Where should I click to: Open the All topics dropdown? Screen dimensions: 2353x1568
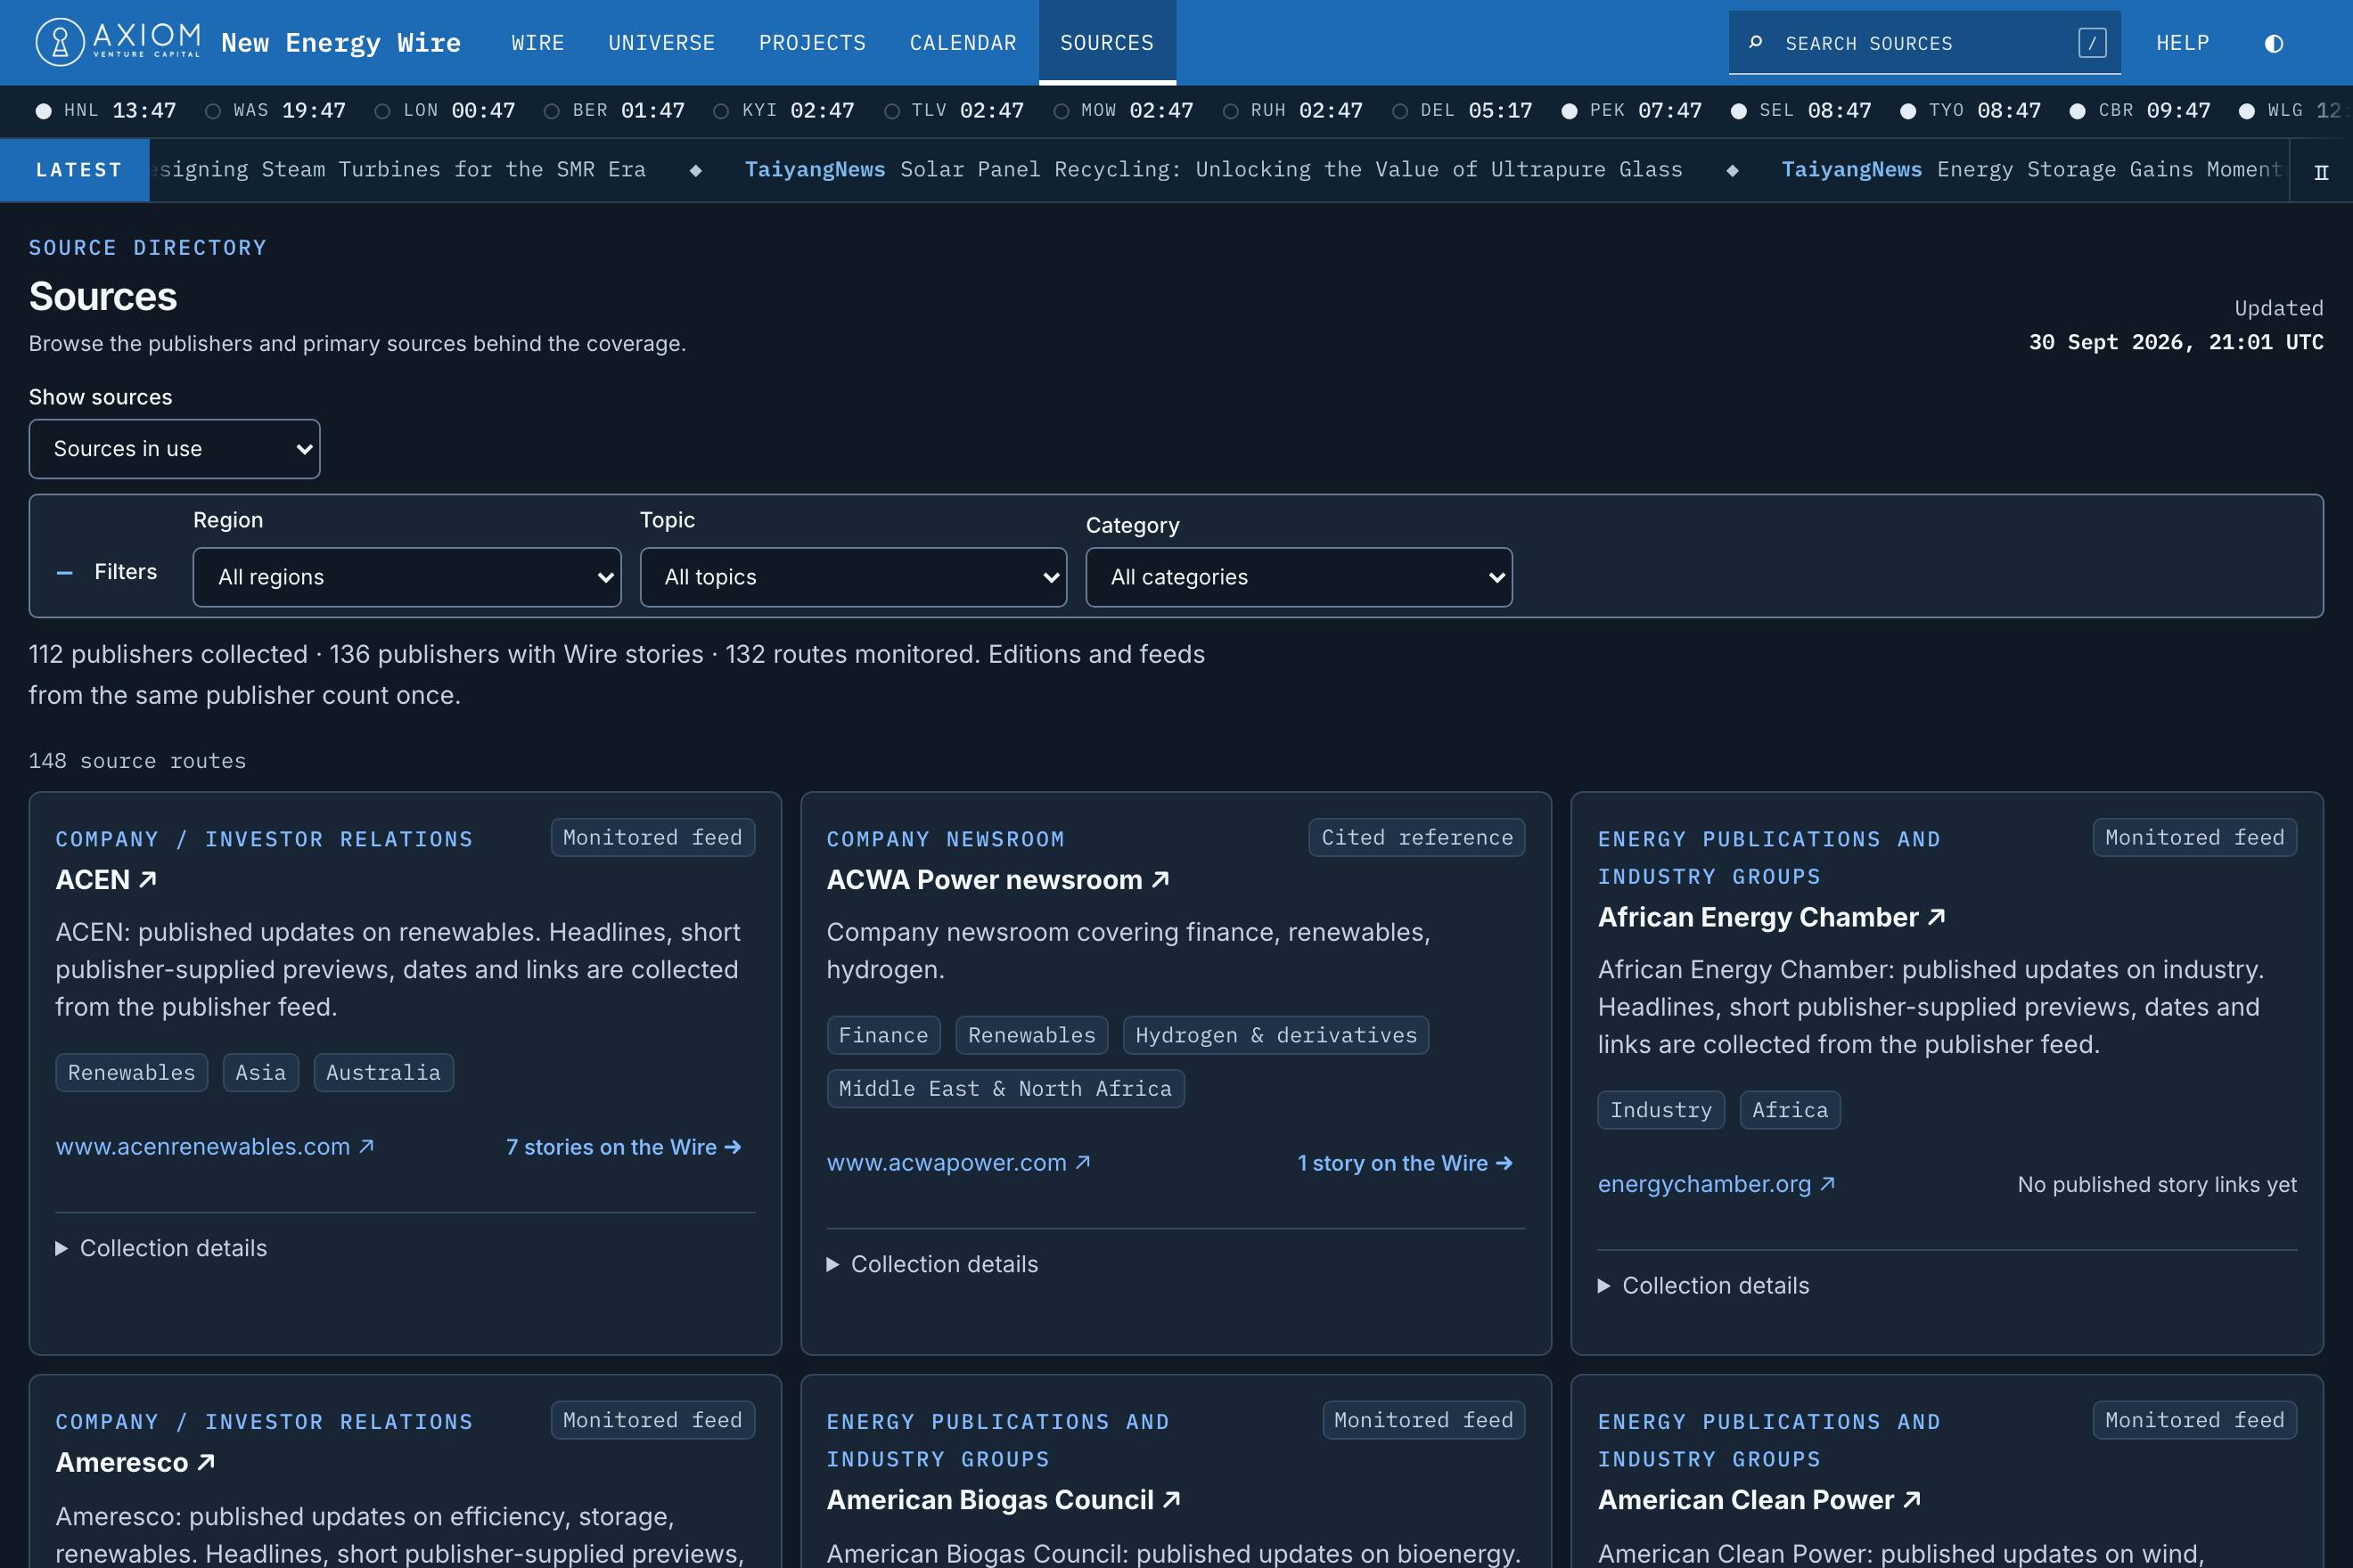[852, 577]
